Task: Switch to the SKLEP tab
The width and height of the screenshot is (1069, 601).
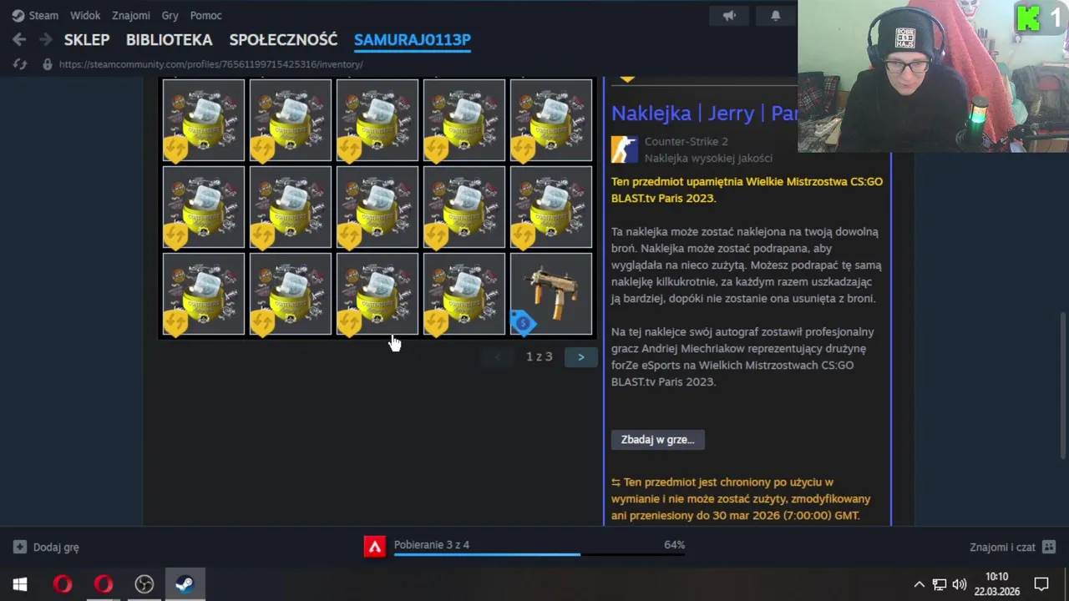Action: click(x=87, y=39)
